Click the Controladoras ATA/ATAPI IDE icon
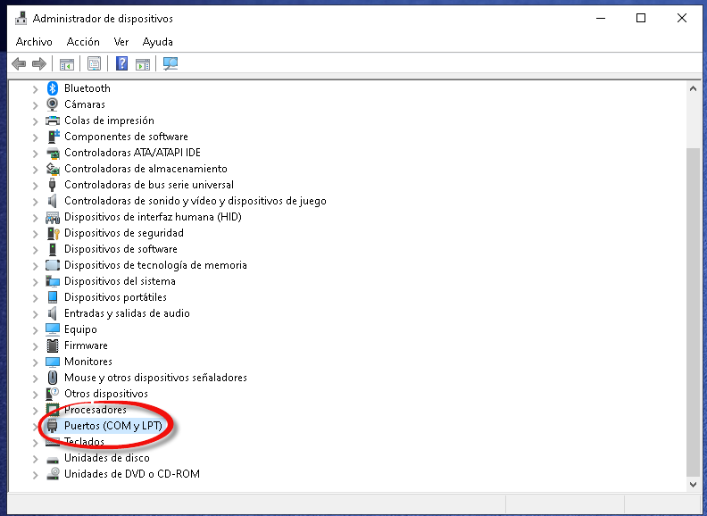Screen dimensions: 707x516 coord(53,153)
